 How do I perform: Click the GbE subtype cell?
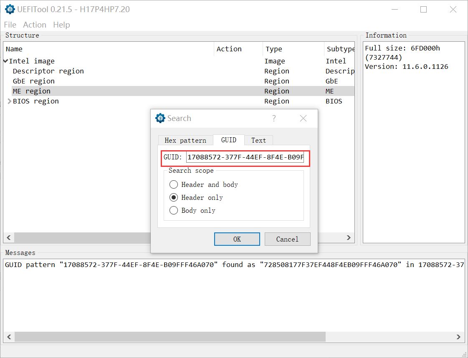coord(331,81)
